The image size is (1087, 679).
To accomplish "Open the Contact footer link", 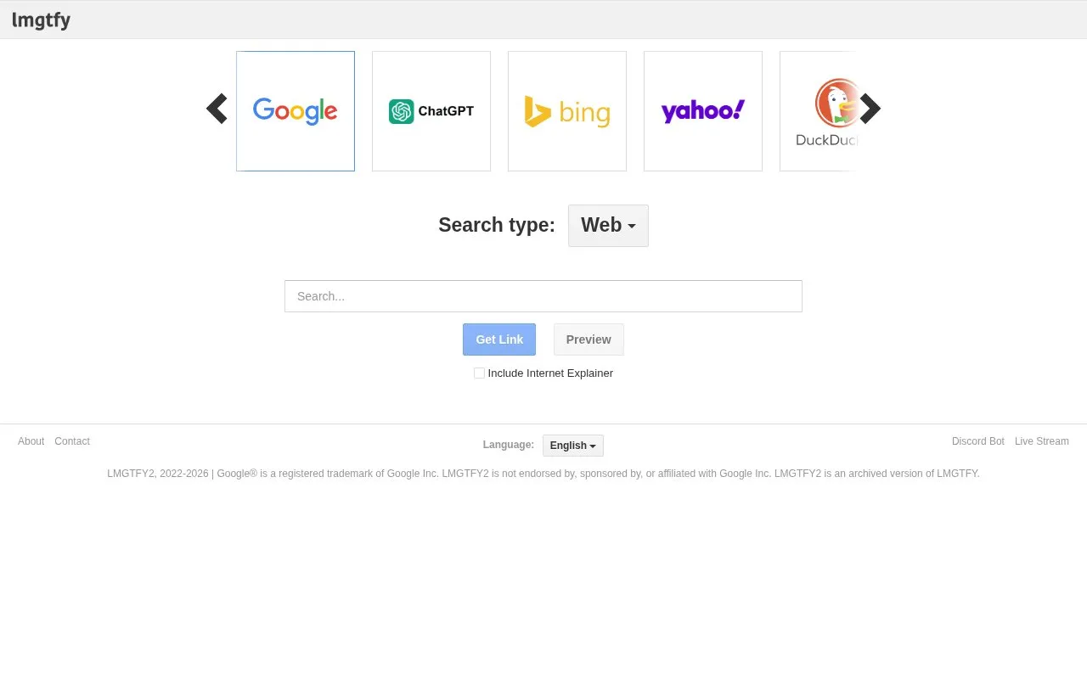I will click(72, 441).
